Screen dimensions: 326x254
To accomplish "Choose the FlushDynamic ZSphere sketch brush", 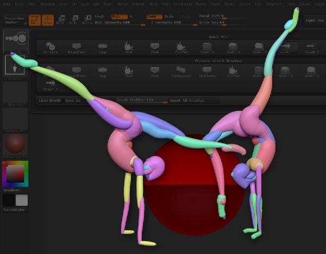I will click(181, 72).
